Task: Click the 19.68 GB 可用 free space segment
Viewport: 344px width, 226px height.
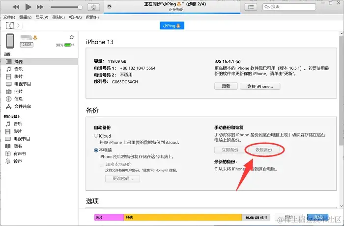Action: tap(256, 217)
